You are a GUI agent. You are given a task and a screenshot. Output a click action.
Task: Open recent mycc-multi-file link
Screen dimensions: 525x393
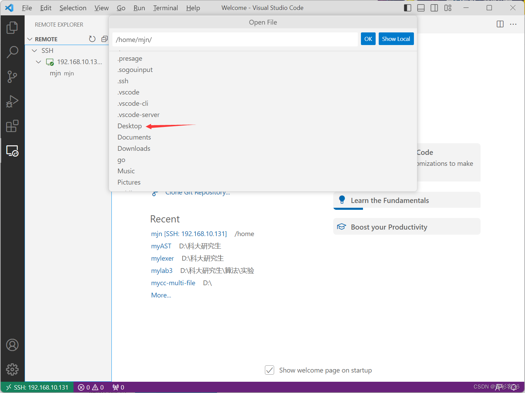(173, 283)
